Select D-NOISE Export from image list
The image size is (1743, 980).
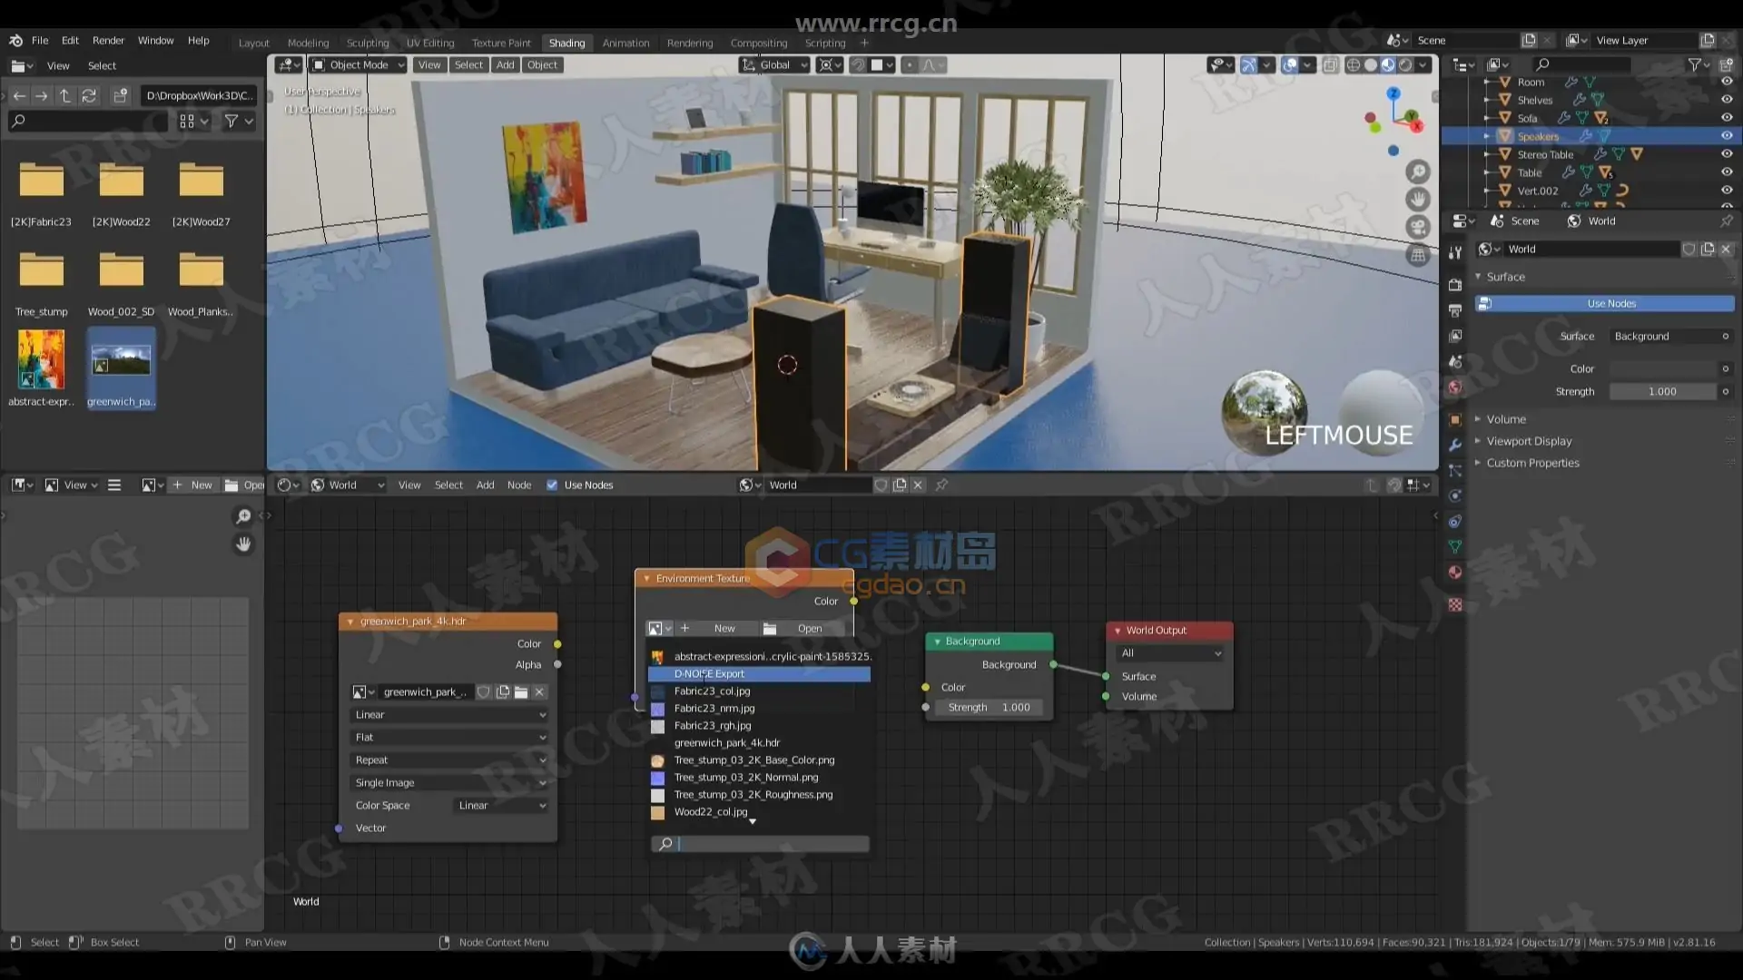tap(759, 674)
